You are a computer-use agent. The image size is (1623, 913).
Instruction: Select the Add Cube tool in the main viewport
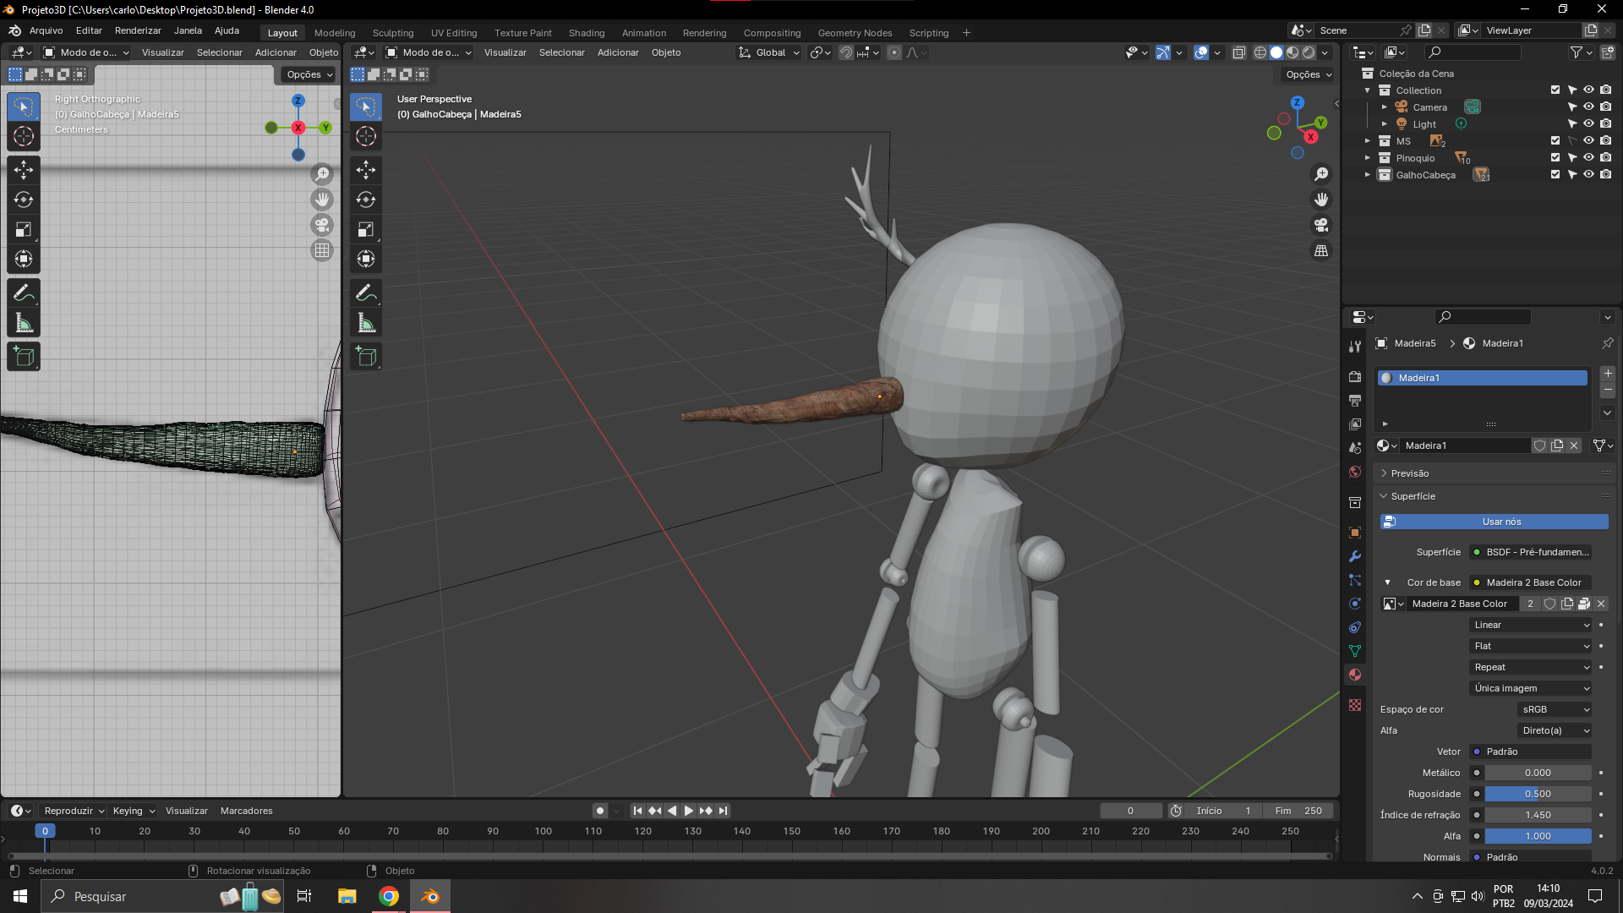coord(366,357)
